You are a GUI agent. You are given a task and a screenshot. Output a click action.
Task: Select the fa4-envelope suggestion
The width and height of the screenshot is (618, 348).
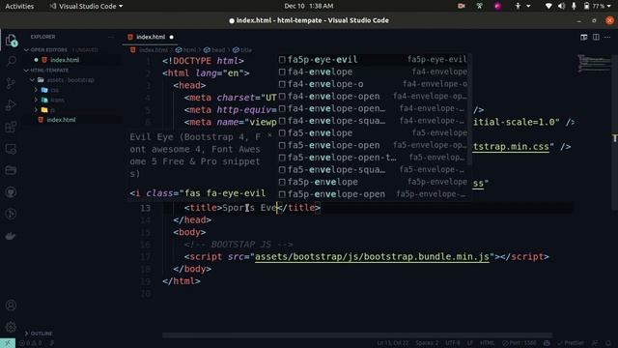373,72
